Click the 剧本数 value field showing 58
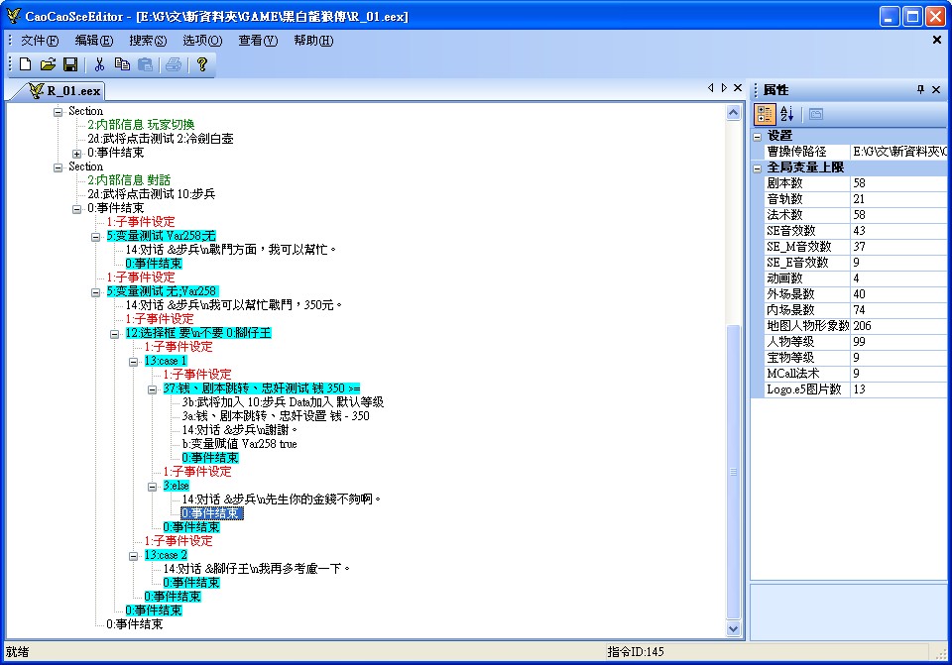 coord(897,183)
